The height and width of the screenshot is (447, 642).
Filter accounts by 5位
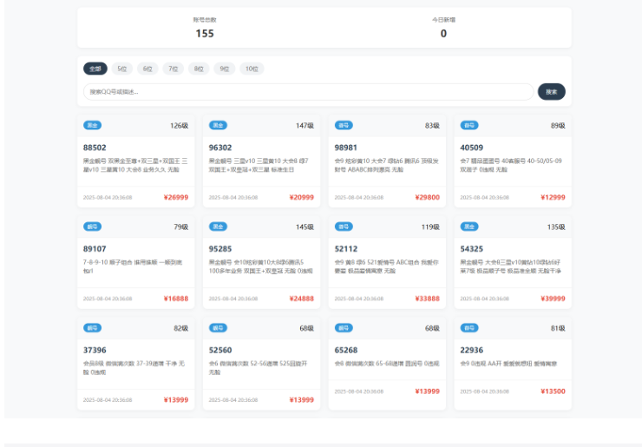tap(122, 69)
